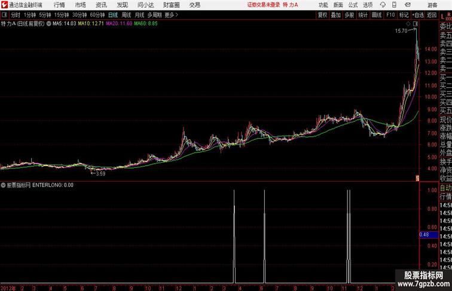This screenshot has height=291, width=452.
Task: Open the 发现 menu
Action: (x=122, y=5)
